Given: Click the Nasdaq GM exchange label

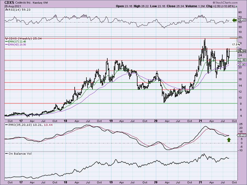Looking at the screenshot, I should (x=40, y=3).
